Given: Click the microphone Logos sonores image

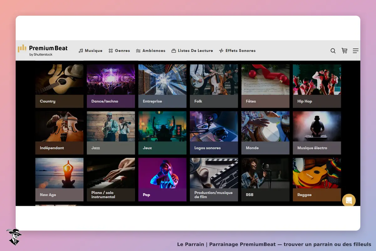Looking at the screenshot, I should (214, 126).
